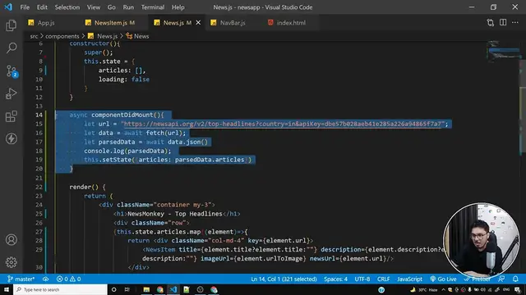Switch to the App.js tab
526x295 pixels.
(x=46, y=23)
